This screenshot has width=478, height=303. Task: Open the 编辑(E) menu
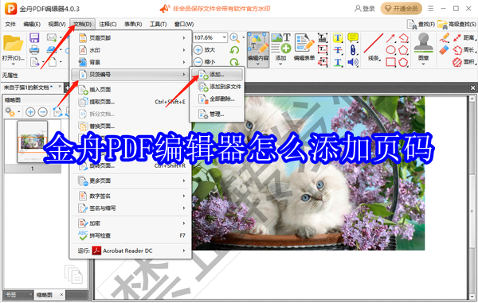(32, 24)
